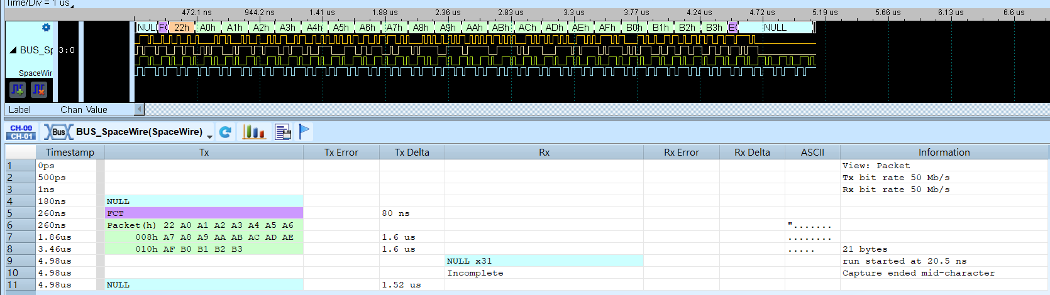Image resolution: width=1050 pixels, height=295 pixels.
Task: Select the NULL x31 Rx cell
Action: tap(544, 261)
